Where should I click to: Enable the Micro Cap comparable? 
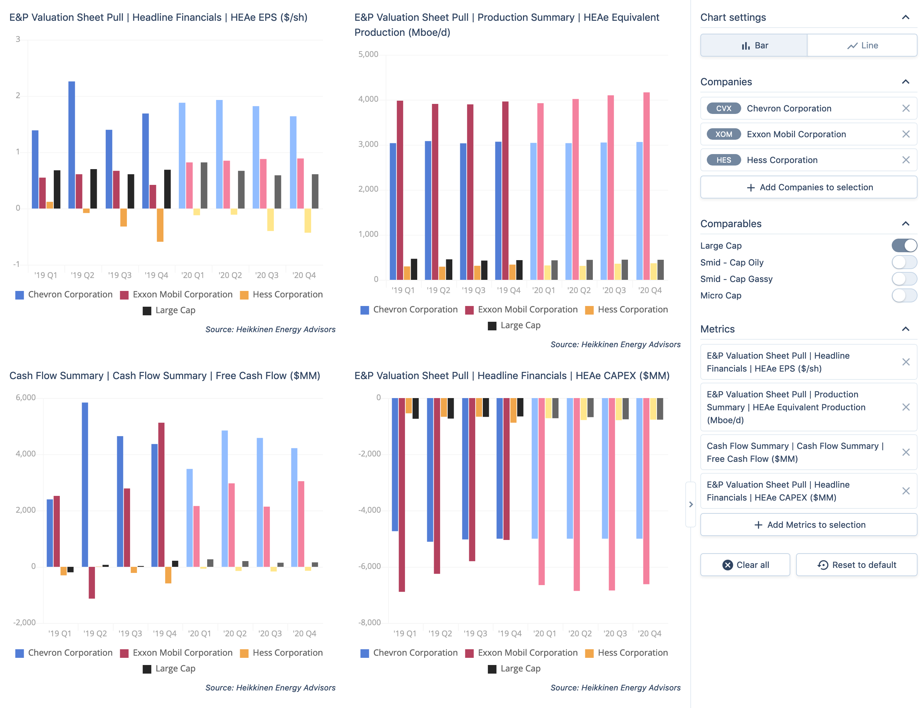904,295
